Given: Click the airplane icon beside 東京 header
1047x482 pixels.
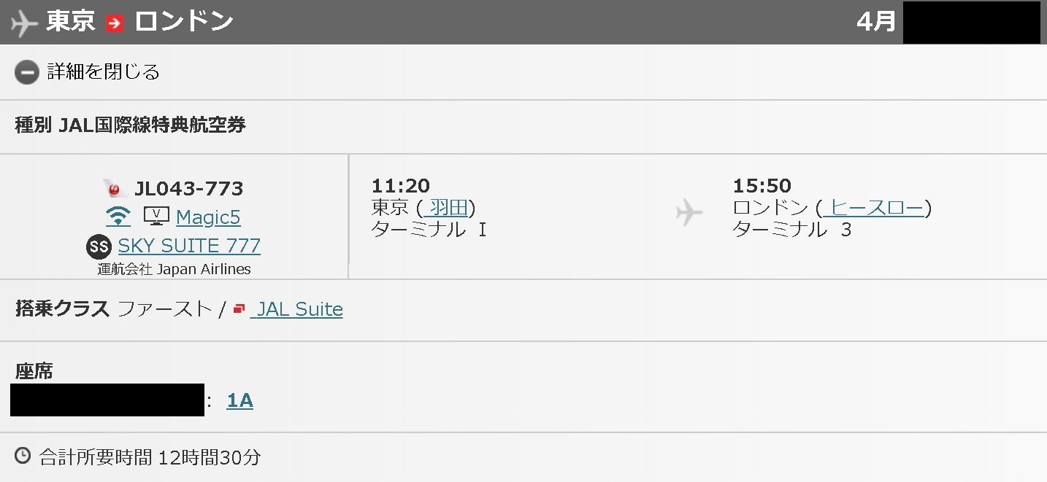Looking at the screenshot, I should [x=24, y=23].
